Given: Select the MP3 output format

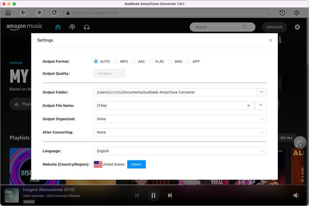Looking at the screenshot, I should point(116,61).
